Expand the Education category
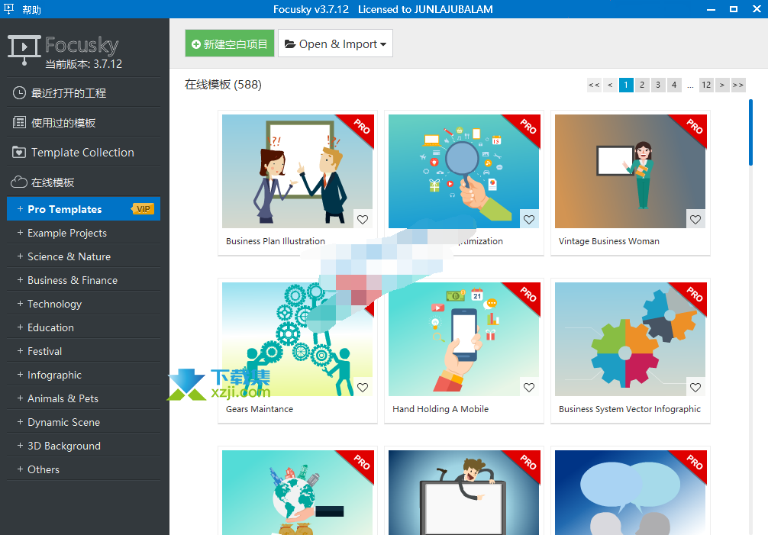 click(x=20, y=327)
